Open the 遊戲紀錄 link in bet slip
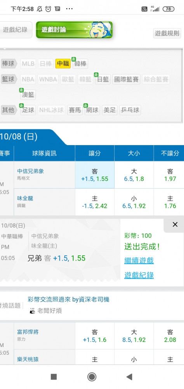The image size is (184, 389). (x=139, y=275)
